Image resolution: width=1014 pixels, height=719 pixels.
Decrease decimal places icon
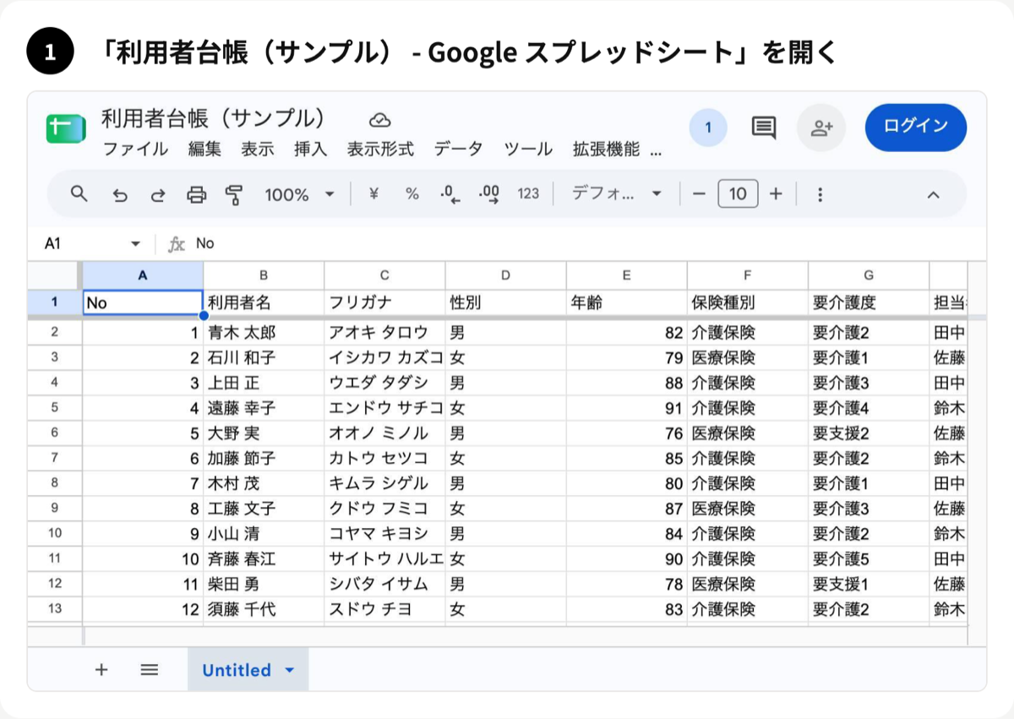point(450,195)
